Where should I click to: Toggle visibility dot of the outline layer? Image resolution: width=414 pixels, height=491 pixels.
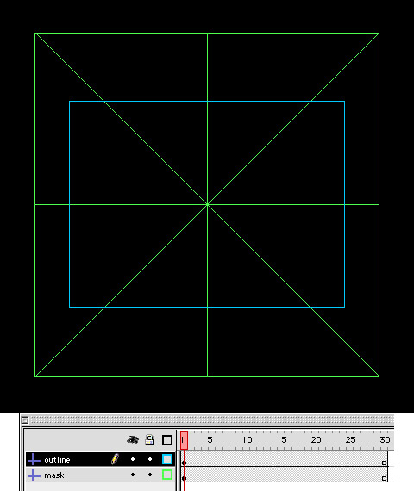(x=133, y=459)
